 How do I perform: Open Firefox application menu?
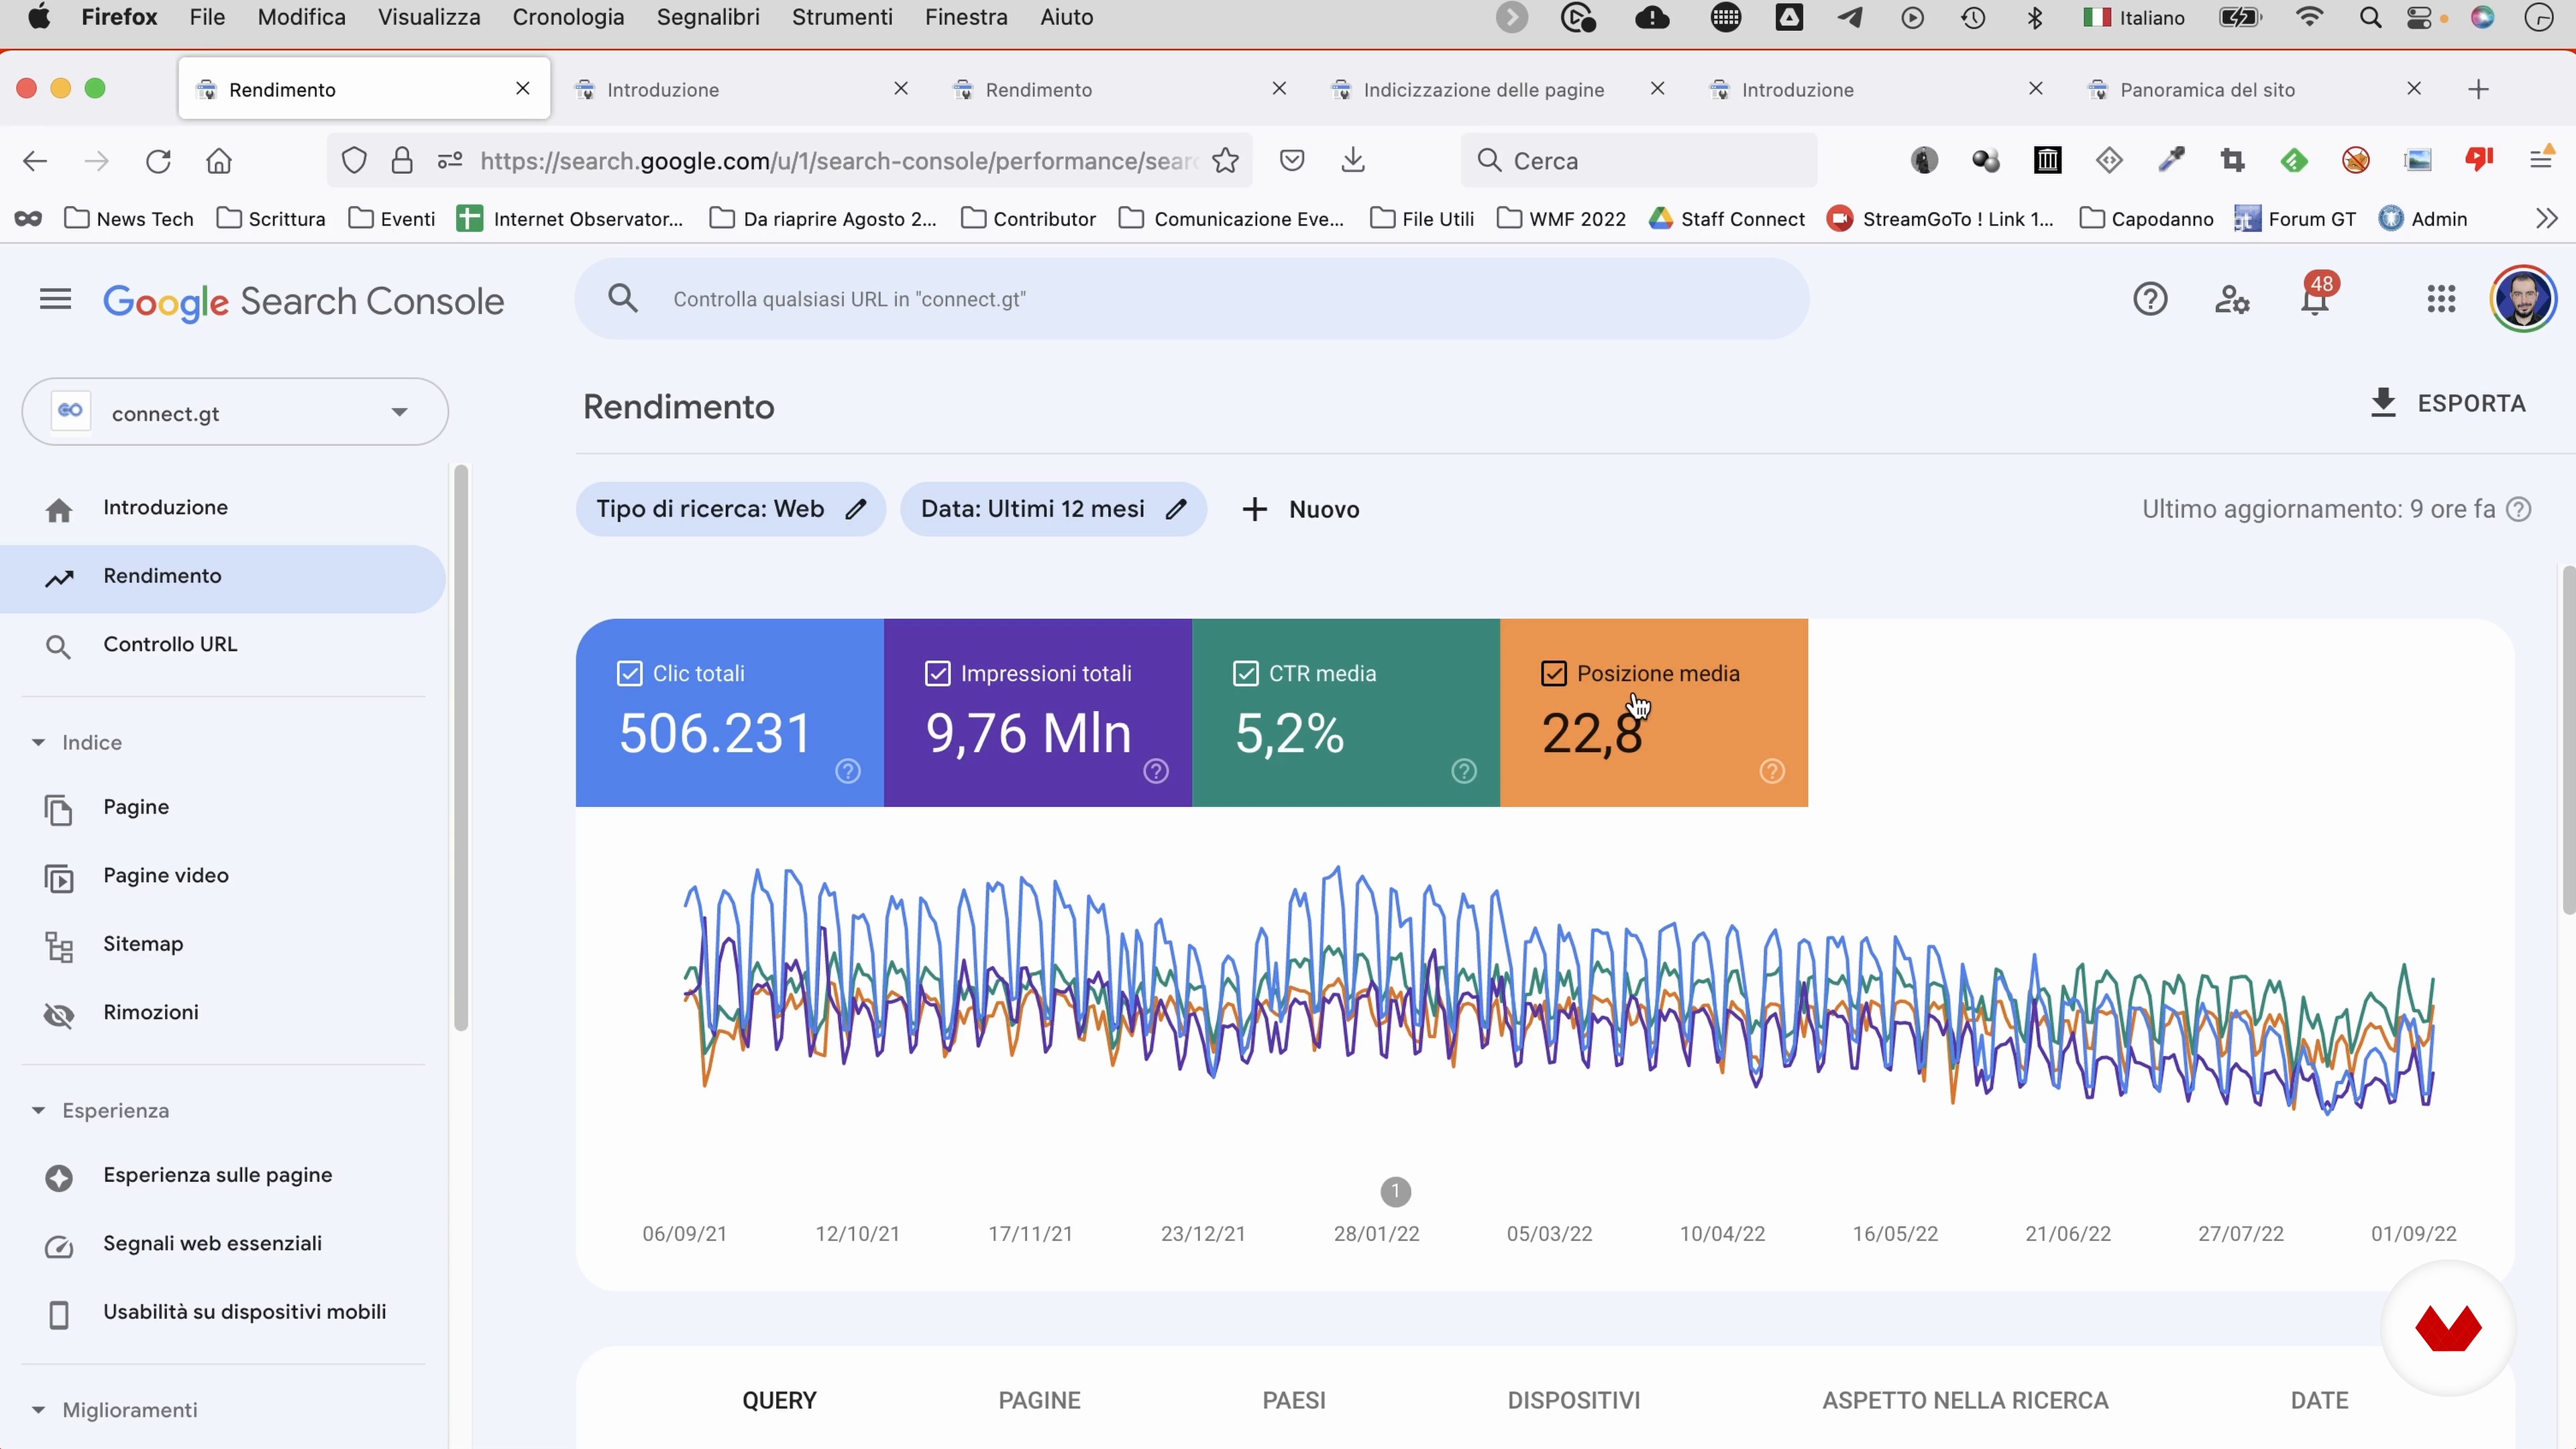pyautogui.click(x=2541, y=159)
